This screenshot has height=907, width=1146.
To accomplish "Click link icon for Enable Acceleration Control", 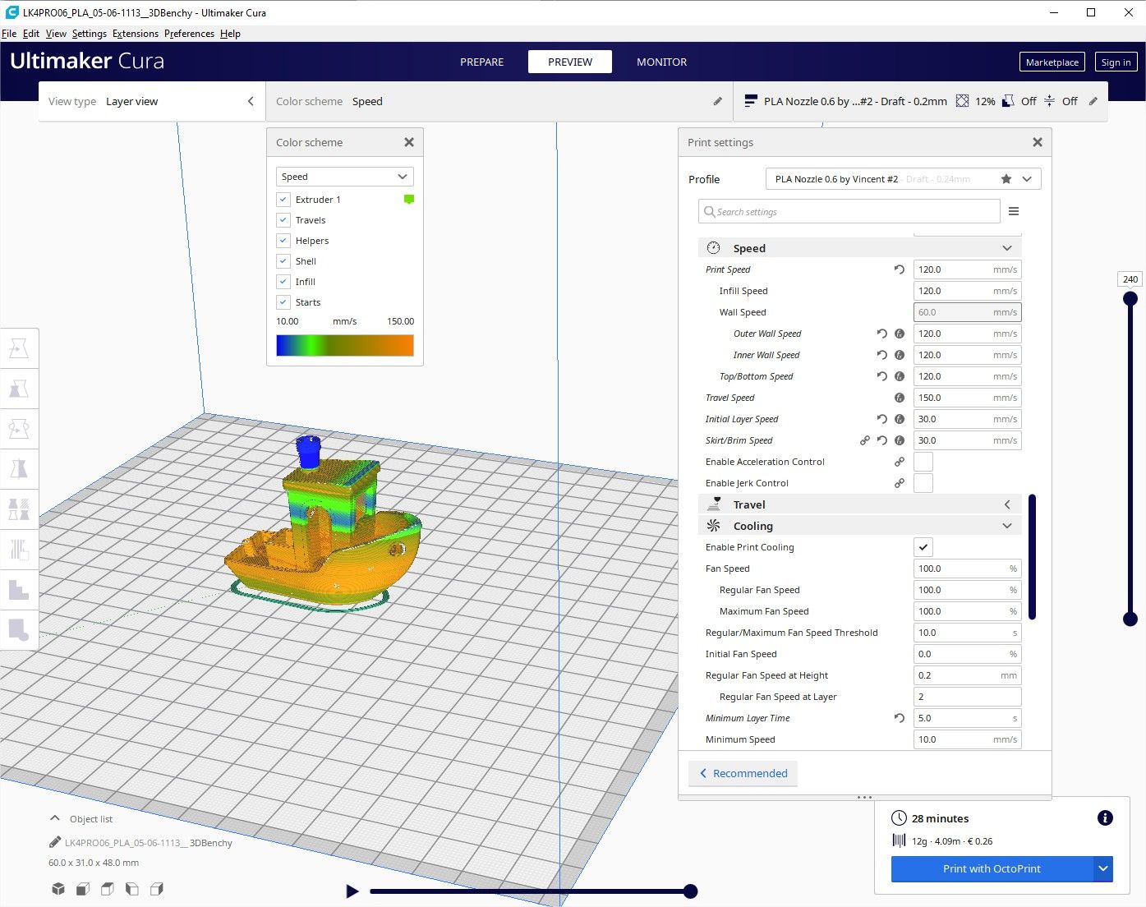I will [x=900, y=462].
